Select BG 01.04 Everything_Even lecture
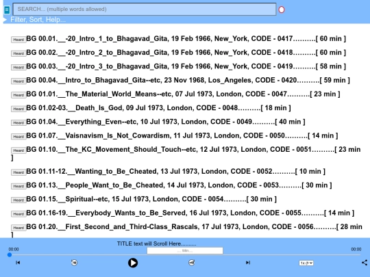Screen dimensions: 370x277 click(166, 122)
